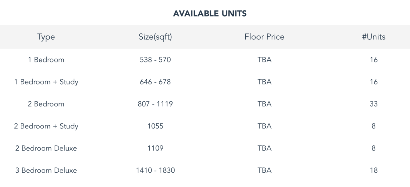The width and height of the screenshot is (410, 187).
Task: Click the #Units column header
Action: pos(374,37)
